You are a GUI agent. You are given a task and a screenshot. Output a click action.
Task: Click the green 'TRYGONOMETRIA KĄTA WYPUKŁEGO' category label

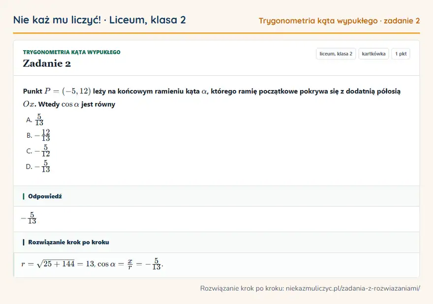tap(71, 52)
